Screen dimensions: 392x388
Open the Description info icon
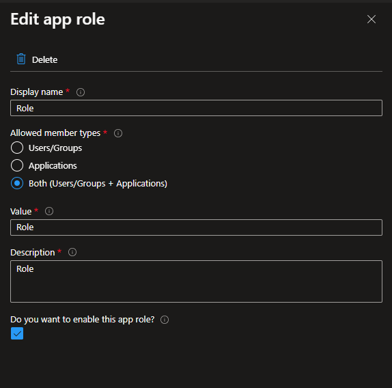(x=72, y=252)
